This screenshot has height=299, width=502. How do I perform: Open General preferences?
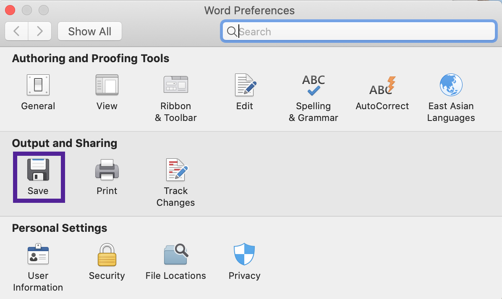38,93
